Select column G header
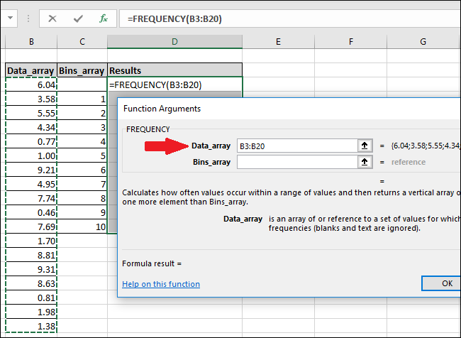 (423, 43)
